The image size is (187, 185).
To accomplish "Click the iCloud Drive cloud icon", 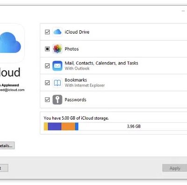I will [x=58, y=32].
